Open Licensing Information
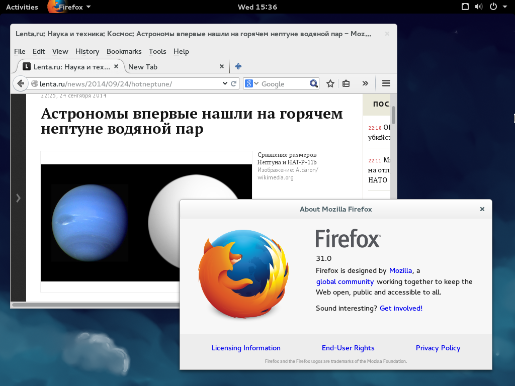 point(246,348)
